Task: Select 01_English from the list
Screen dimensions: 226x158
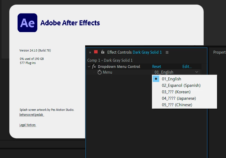Action: click(184, 79)
